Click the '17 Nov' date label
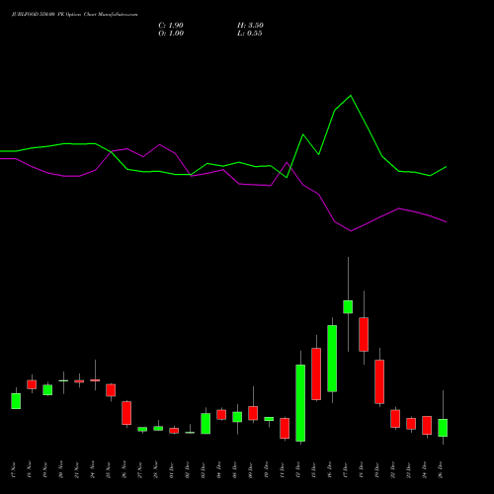 tap(14, 469)
